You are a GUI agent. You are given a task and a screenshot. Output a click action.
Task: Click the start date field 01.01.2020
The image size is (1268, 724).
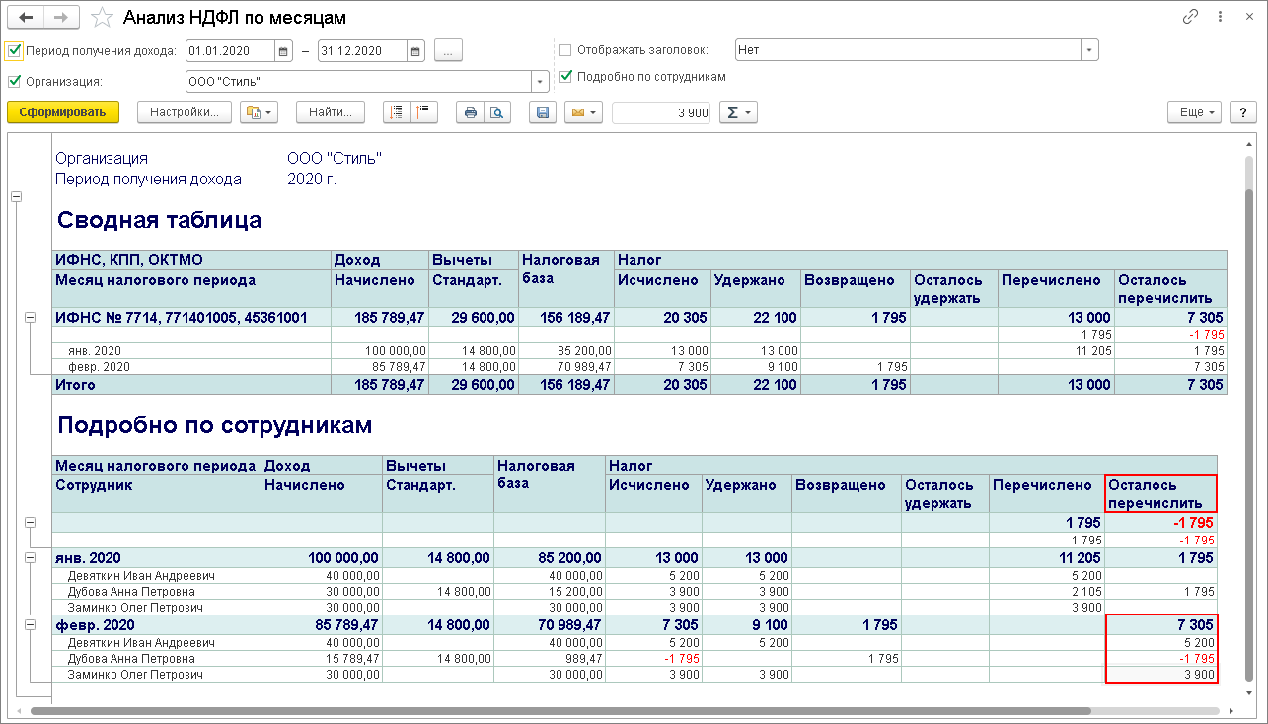231,51
